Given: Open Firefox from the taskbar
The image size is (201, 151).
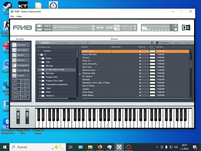Looking at the screenshot, I should pyautogui.click(x=100, y=147).
